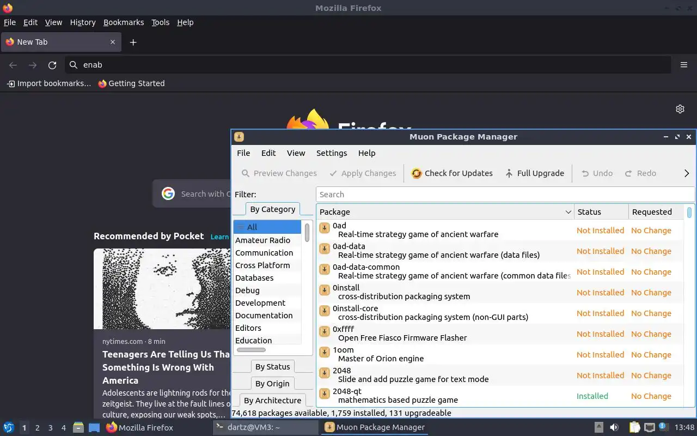Switch to virtual desktop 2
This screenshot has width=697, height=436.
38,428
